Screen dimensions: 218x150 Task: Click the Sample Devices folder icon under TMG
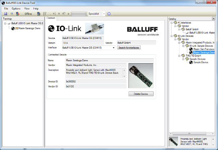tap(187, 59)
